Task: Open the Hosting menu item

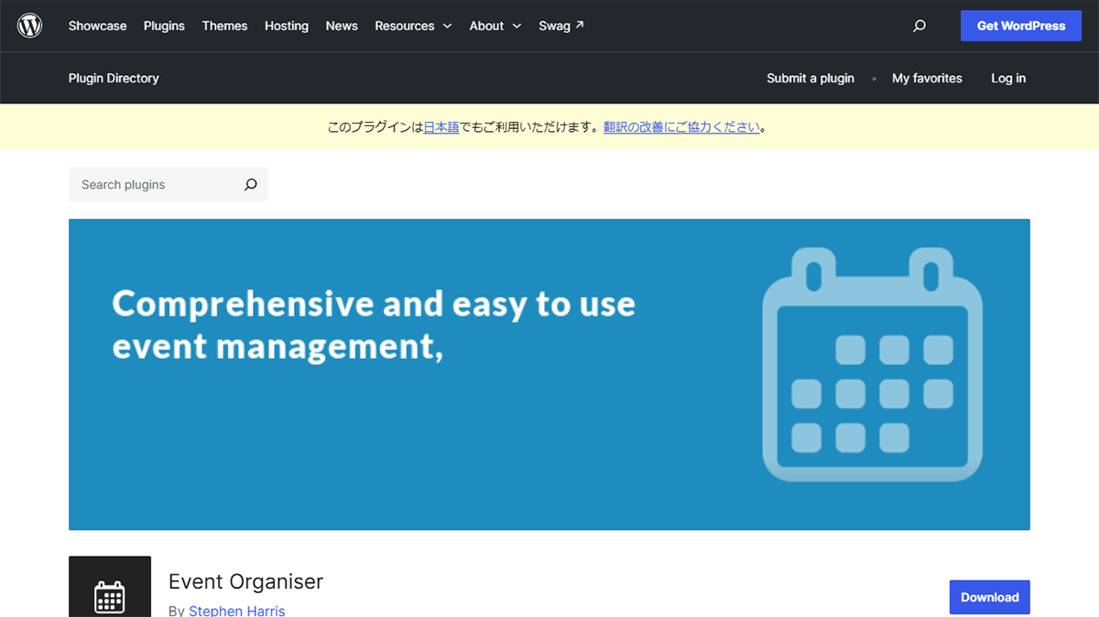Action: (x=287, y=26)
